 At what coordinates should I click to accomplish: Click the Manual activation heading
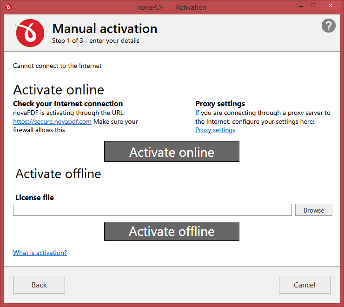105,28
